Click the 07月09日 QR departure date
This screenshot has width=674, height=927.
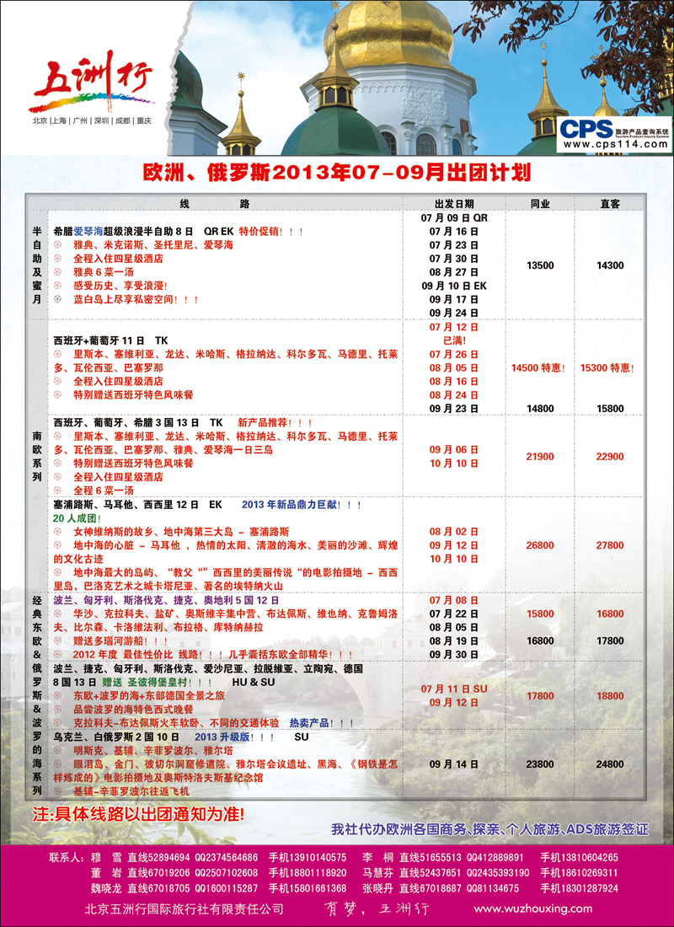[x=454, y=217]
